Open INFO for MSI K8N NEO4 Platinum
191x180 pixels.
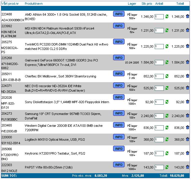[119, 26]
